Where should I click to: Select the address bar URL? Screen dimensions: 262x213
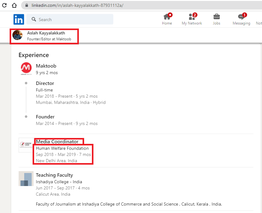[x=77, y=5]
